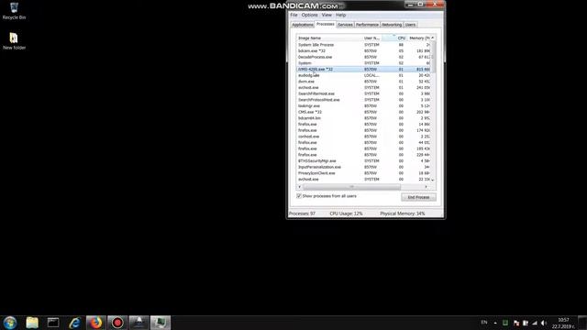This screenshot has width=587, height=330.
Task: Click the process list scroll-up arrow
Action: point(433,38)
